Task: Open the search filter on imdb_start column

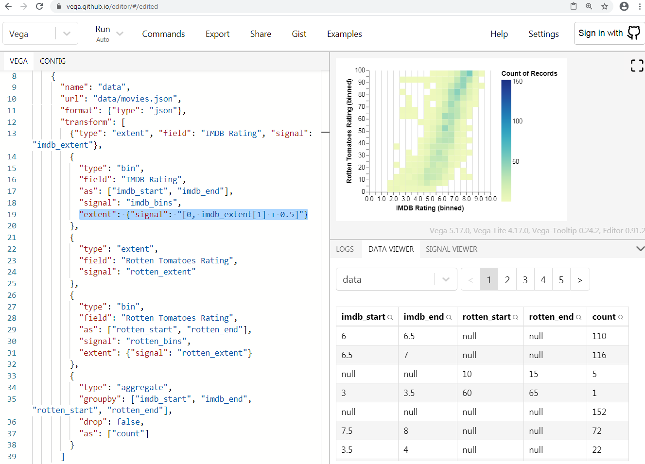Action: coord(389,316)
